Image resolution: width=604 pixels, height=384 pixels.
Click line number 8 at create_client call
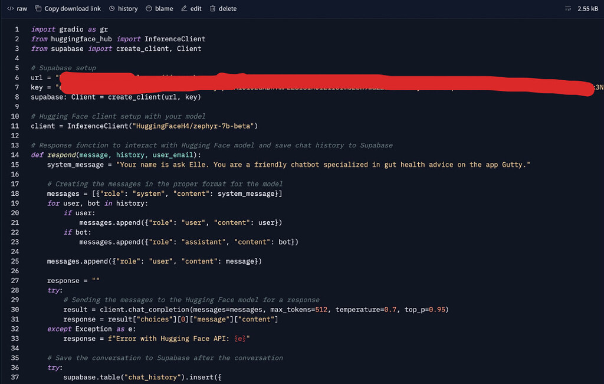tap(17, 97)
